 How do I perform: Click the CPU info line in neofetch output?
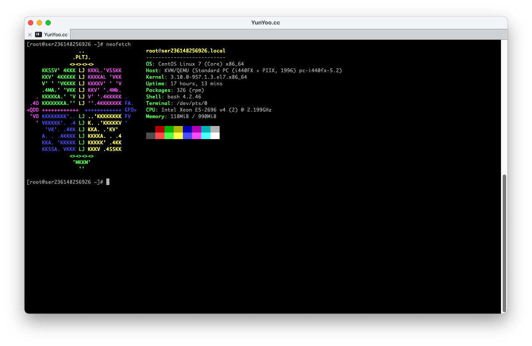(209, 110)
